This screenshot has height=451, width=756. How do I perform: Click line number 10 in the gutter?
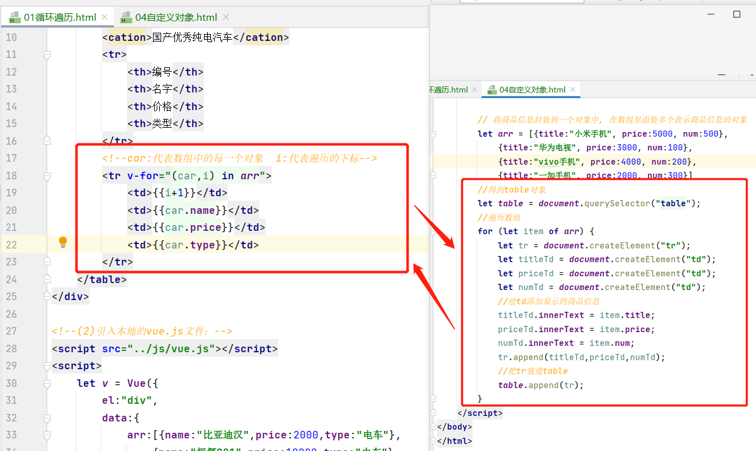click(x=11, y=38)
